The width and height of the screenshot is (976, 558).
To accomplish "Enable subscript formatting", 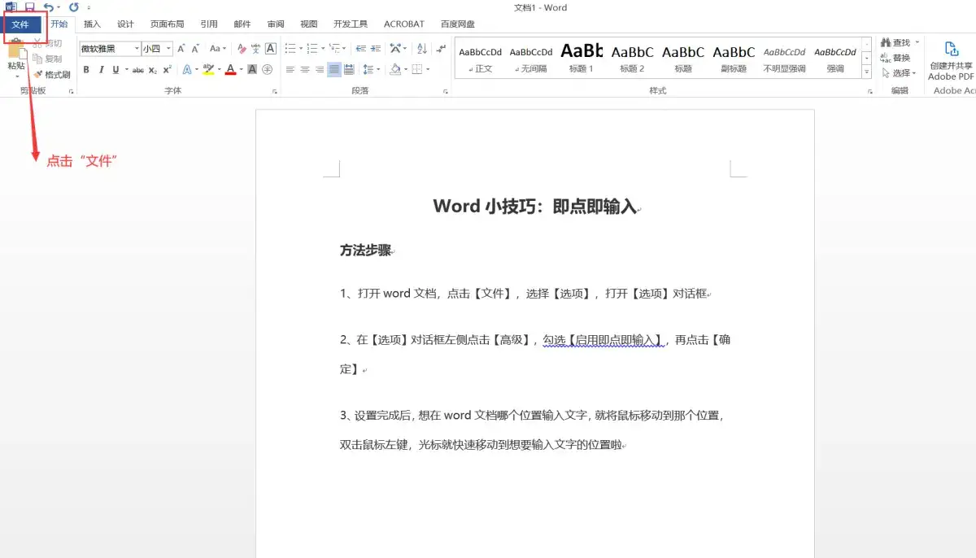I will (x=151, y=69).
